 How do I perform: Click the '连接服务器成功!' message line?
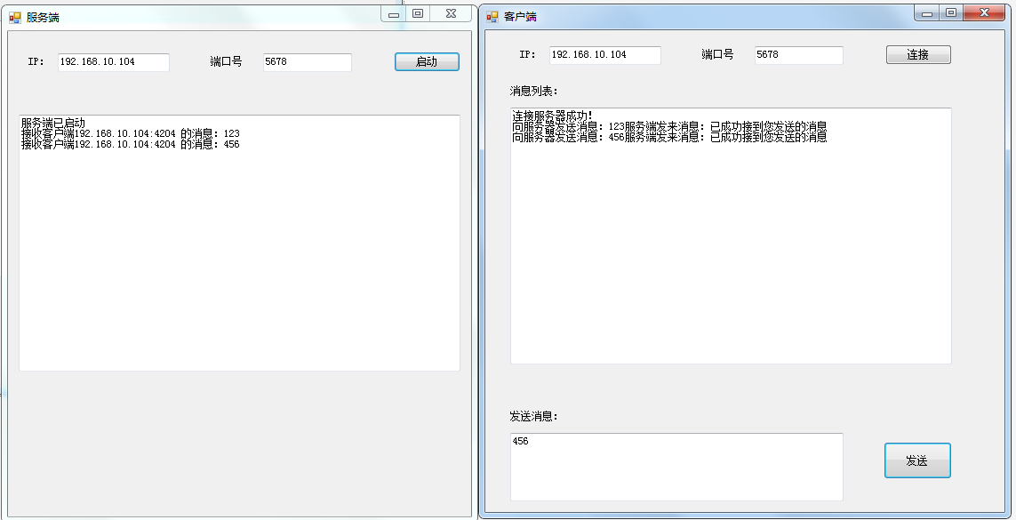point(553,116)
